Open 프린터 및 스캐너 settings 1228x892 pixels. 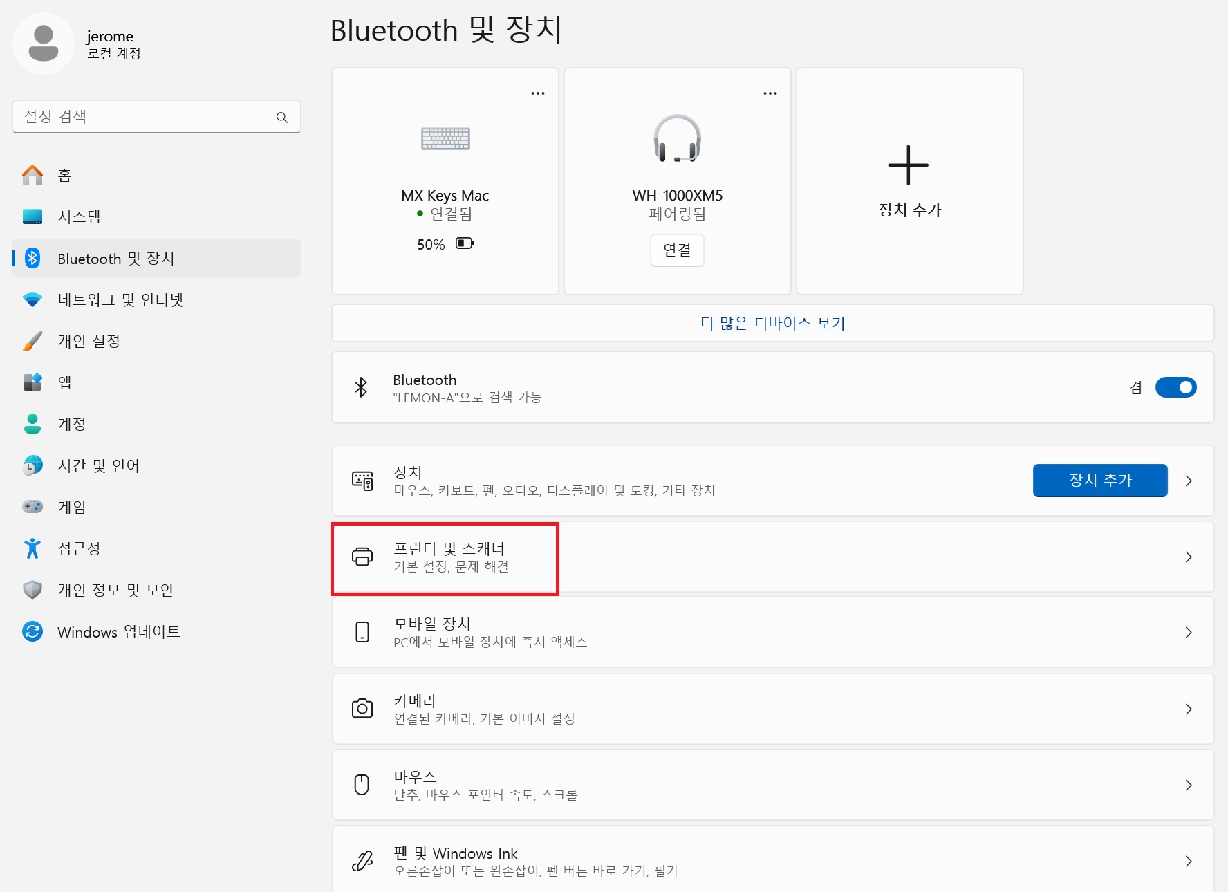(x=773, y=557)
